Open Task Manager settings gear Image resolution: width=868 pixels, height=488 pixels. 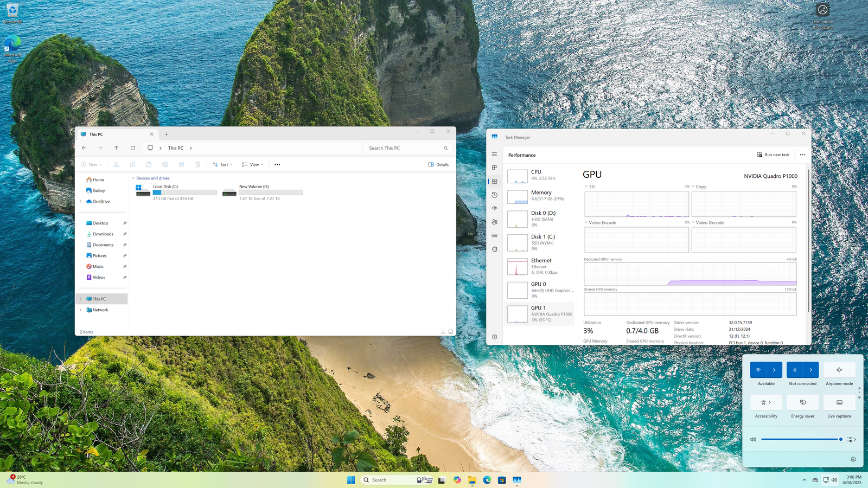tap(494, 337)
